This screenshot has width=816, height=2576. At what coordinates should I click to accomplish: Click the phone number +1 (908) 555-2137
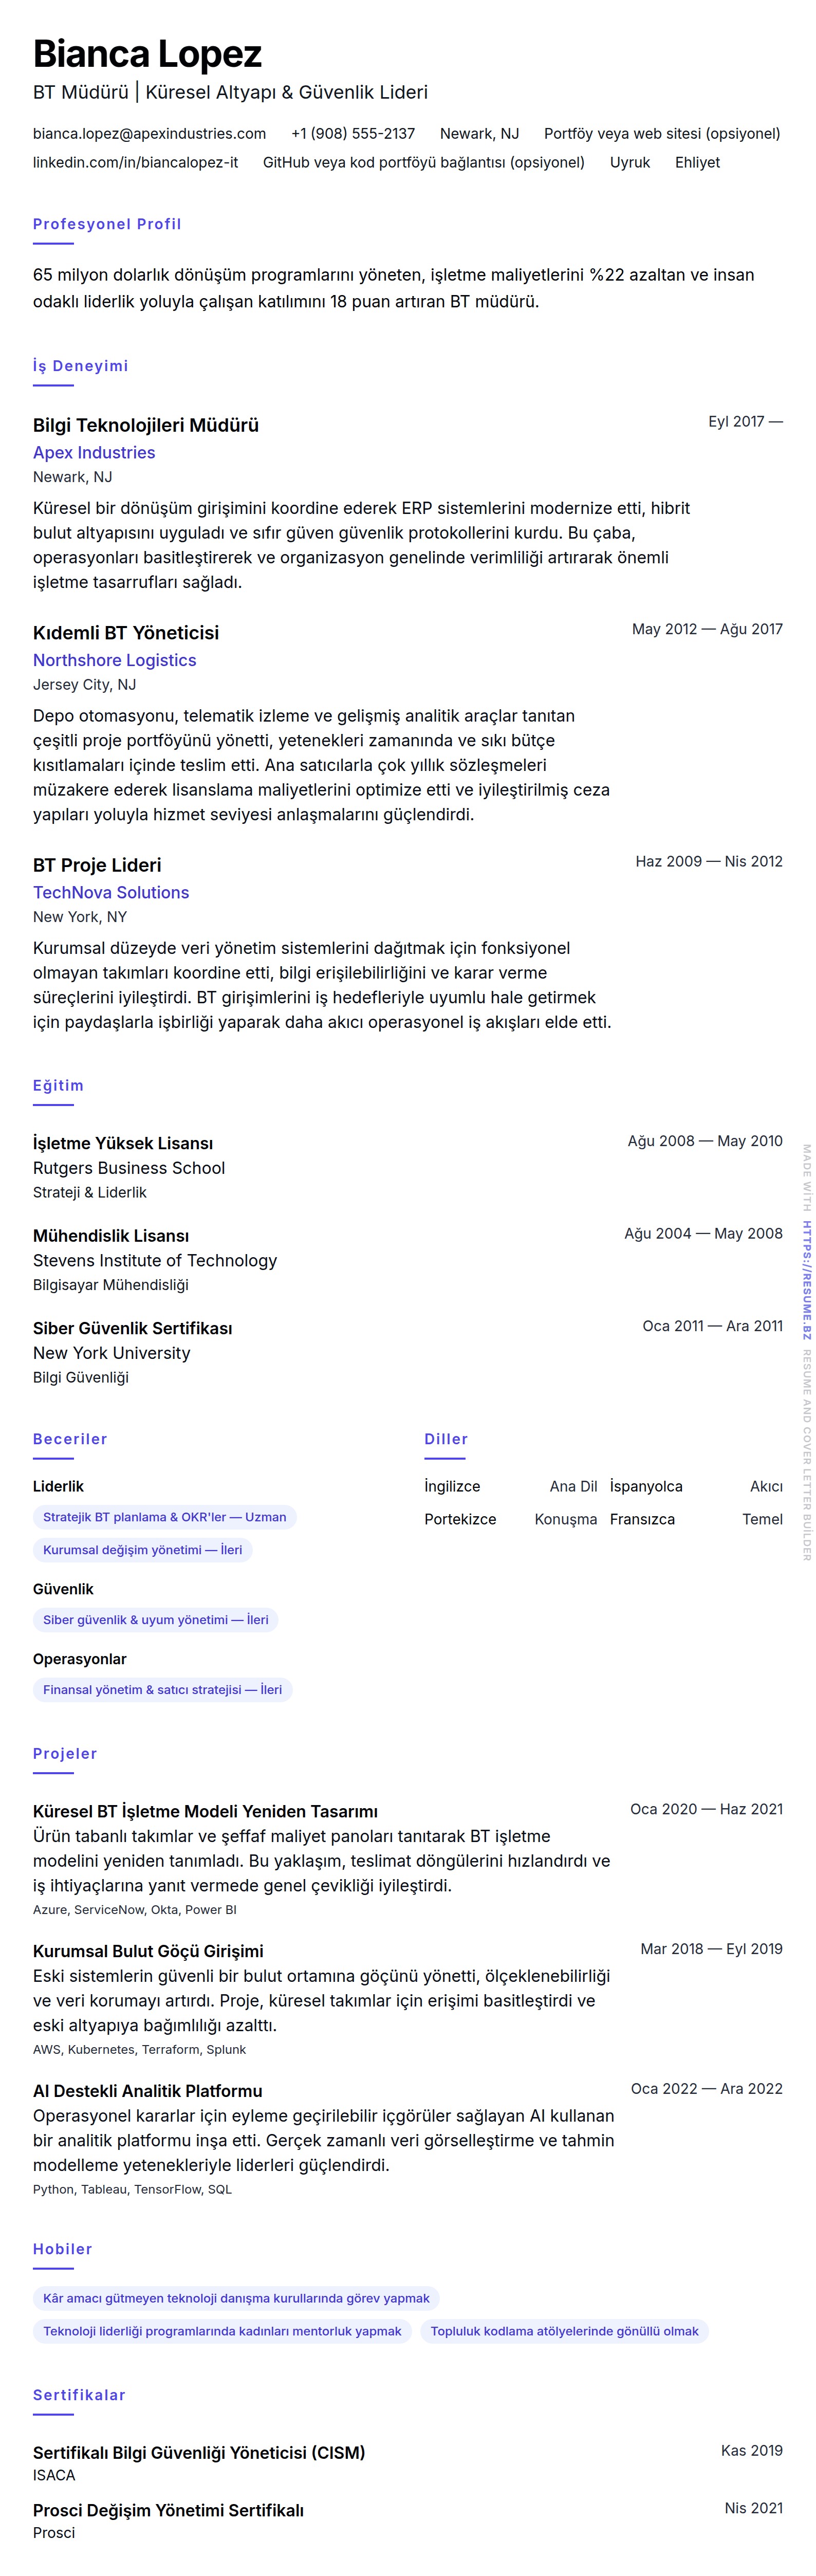tap(353, 133)
